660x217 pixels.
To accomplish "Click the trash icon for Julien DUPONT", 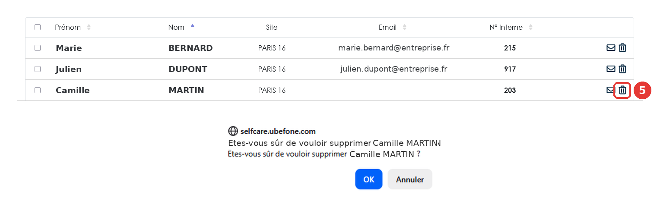I will point(622,69).
